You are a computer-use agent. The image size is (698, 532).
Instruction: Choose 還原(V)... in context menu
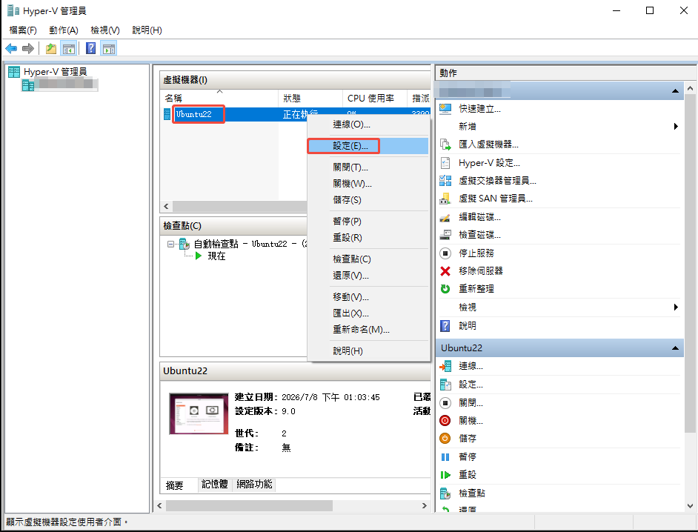coord(368,276)
